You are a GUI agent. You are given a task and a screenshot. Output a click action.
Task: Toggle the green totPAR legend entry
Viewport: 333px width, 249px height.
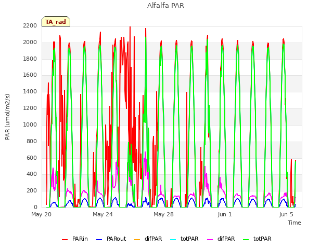(x=257, y=239)
